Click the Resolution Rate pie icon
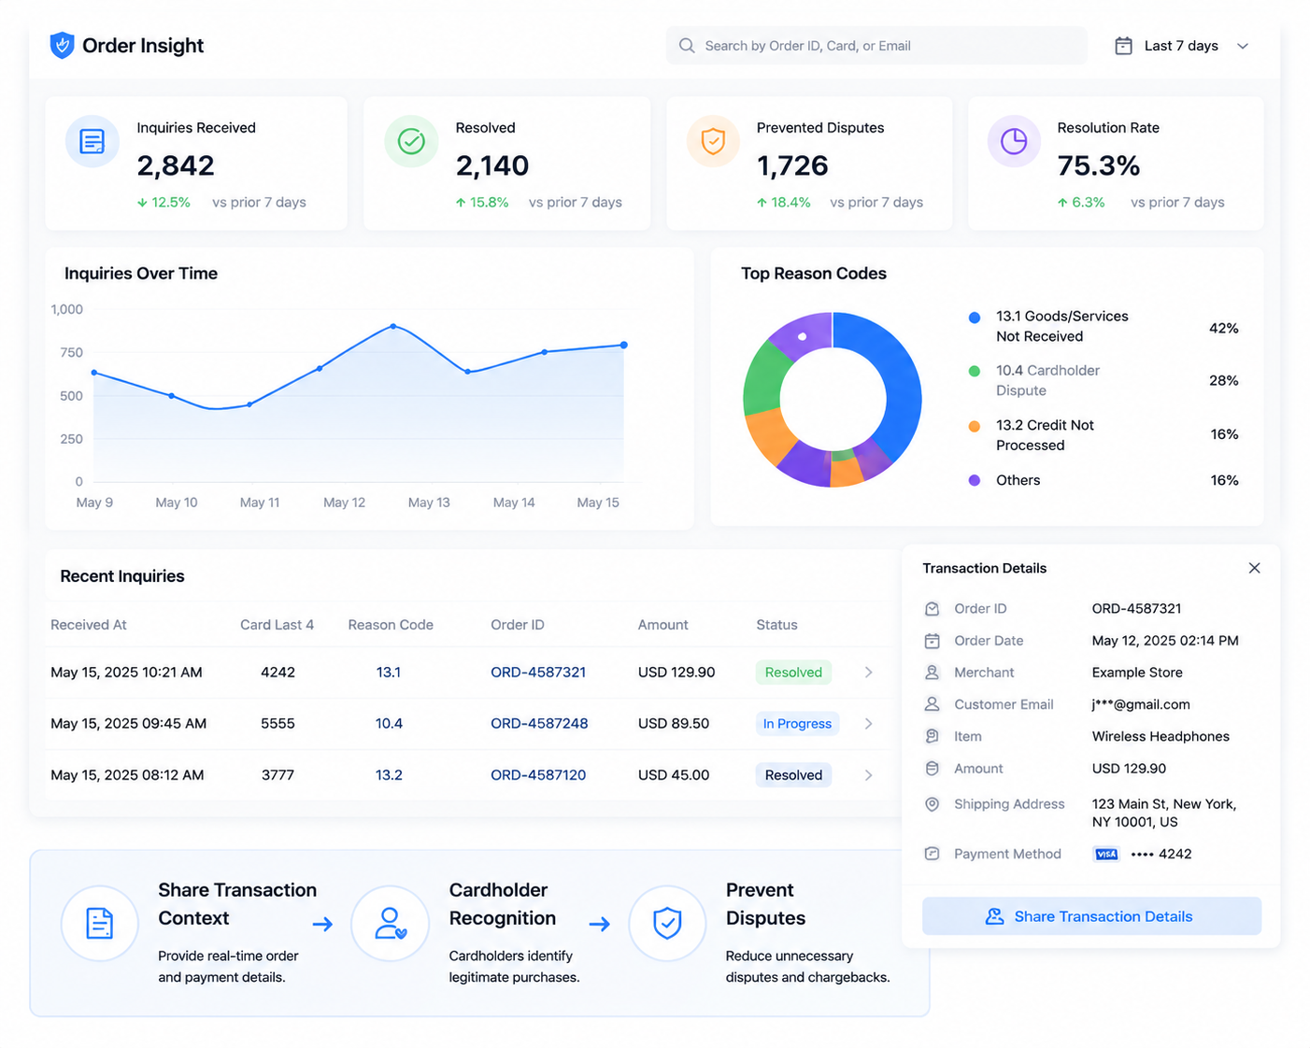Viewport: 1310px width, 1048px height. pos(1014,141)
